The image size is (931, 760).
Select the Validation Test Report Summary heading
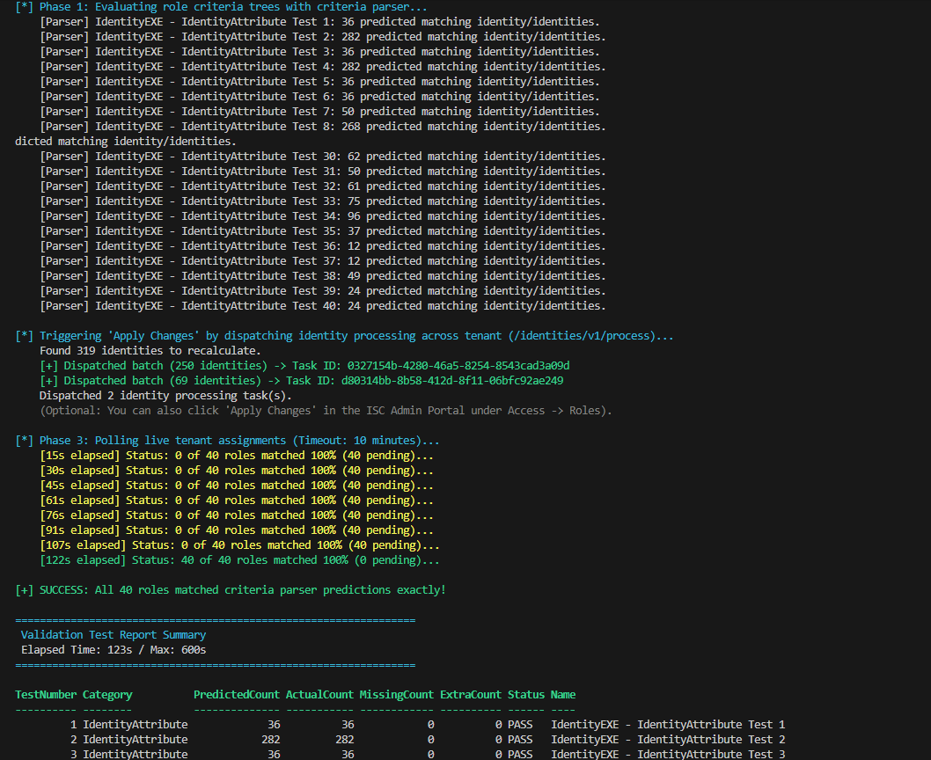coord(114,635)
